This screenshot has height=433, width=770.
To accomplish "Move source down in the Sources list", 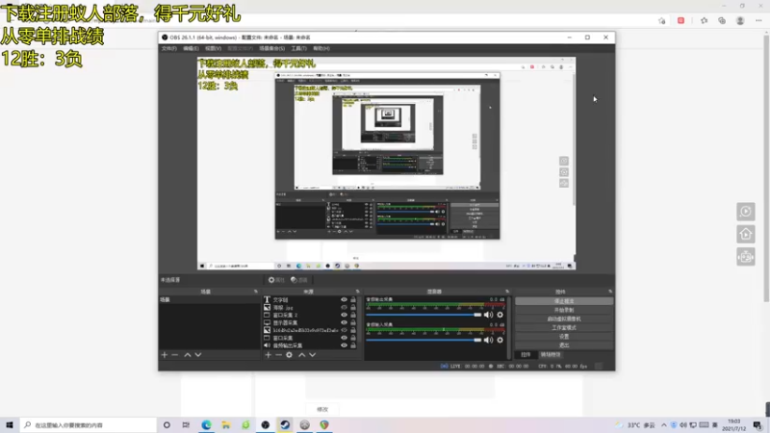I will [312, 355].
